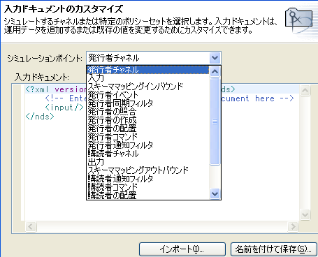Viewport: 318px width, 257px height.
Task: Select 購読者の配置 list entry
Action: (x=148, y=195)
